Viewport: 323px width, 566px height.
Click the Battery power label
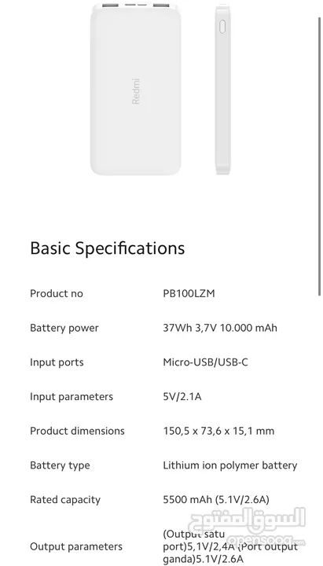64,328
